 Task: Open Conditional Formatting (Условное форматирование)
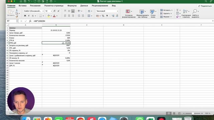129,14
